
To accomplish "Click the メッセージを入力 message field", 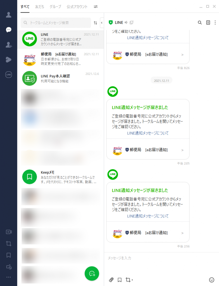I will pyautogui.click(x=161, y=258).
